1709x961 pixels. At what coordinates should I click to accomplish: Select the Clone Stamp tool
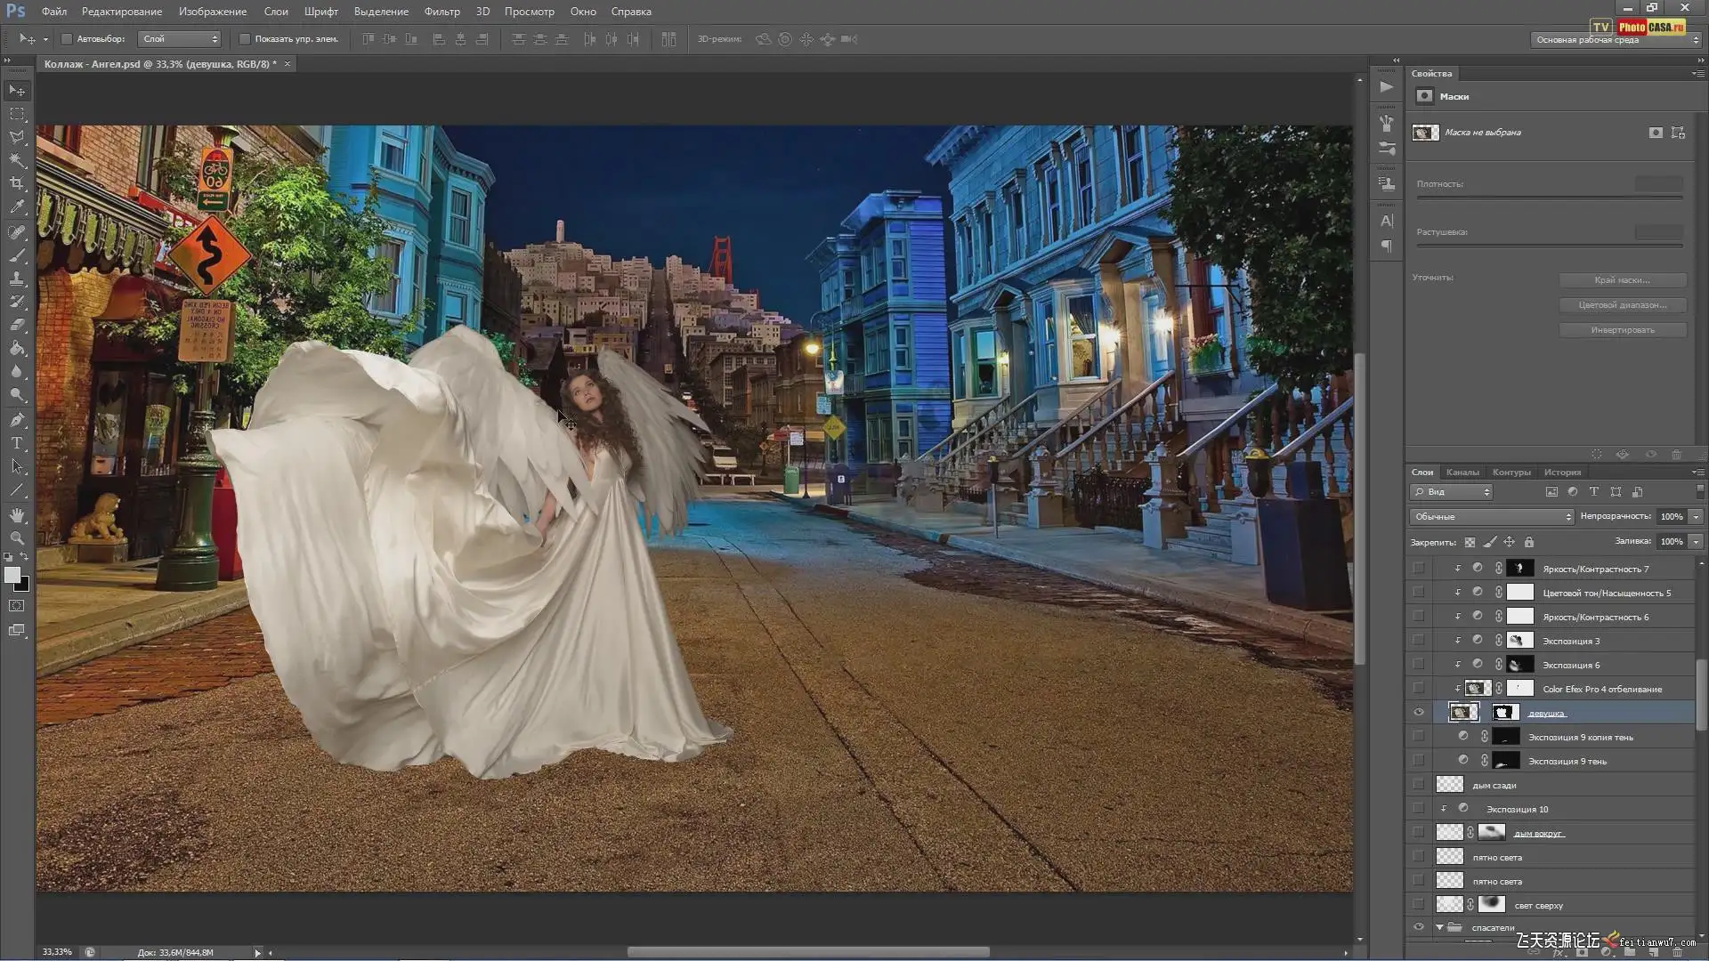17,279
